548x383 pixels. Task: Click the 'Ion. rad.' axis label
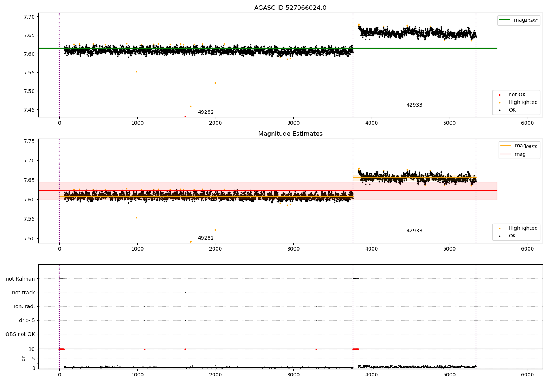click(24, 306)
